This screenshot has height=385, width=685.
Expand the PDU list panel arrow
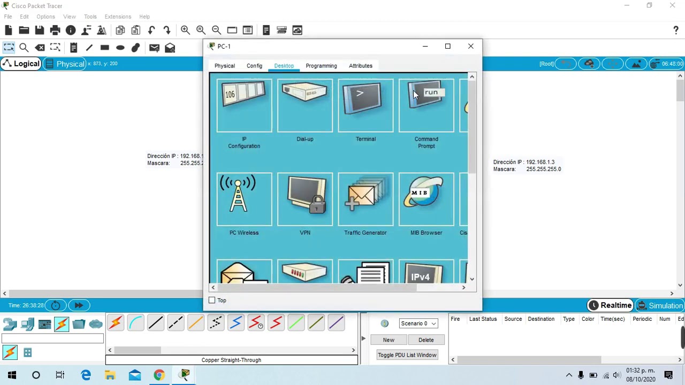click(x=363, y=338)
